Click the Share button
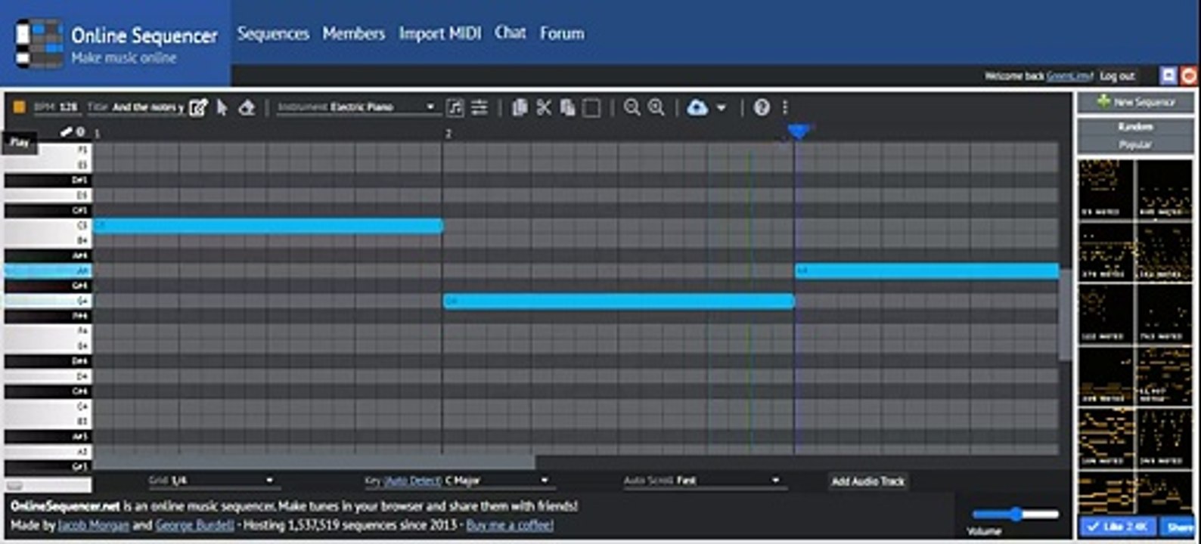This screenshot has height=544, width=1201. [1178, 527]
